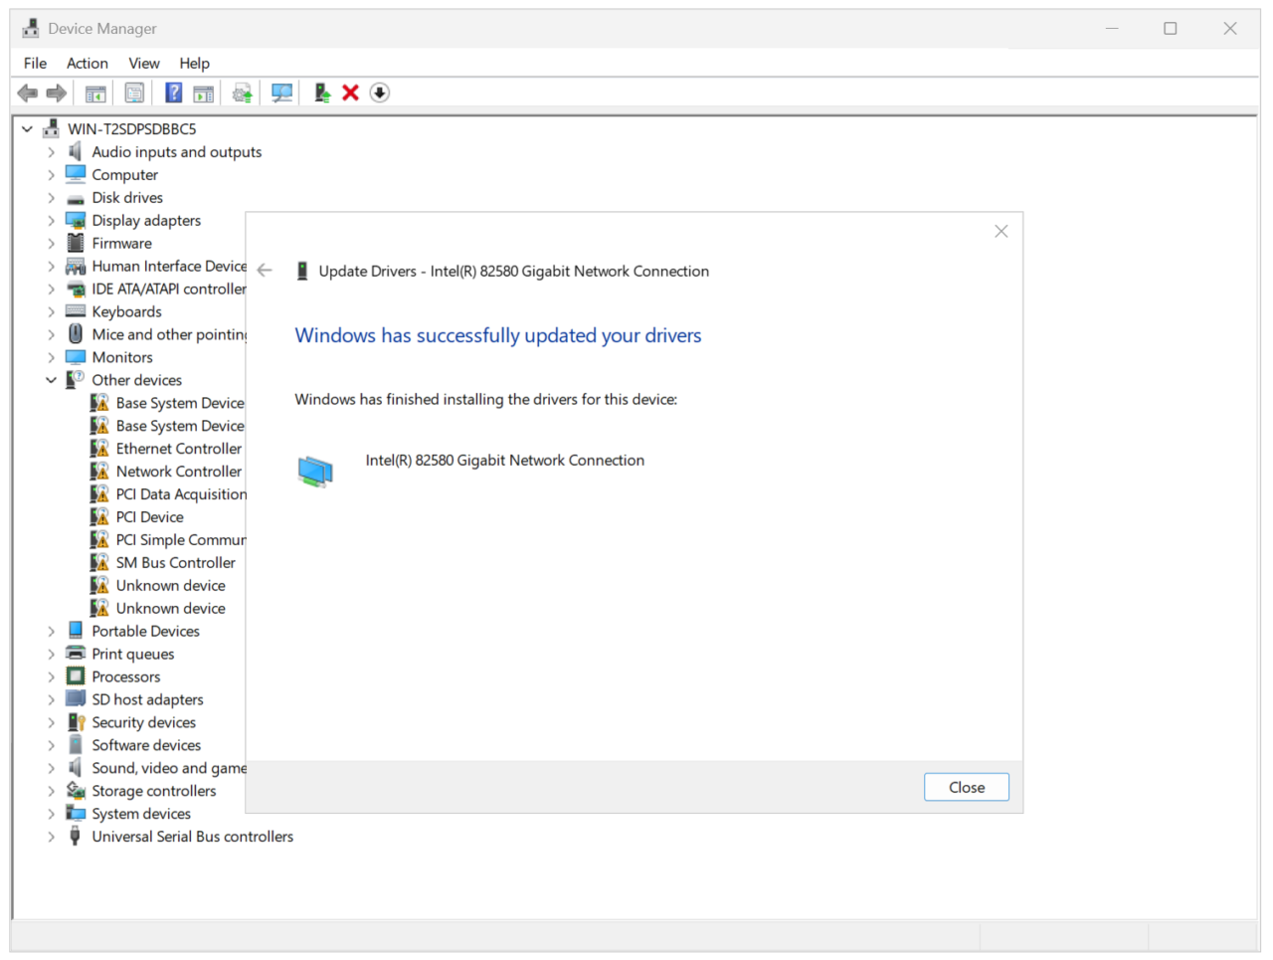
Task: Click the Help toolbar icon
Action: pyautogui.click(x=173, y=93)
